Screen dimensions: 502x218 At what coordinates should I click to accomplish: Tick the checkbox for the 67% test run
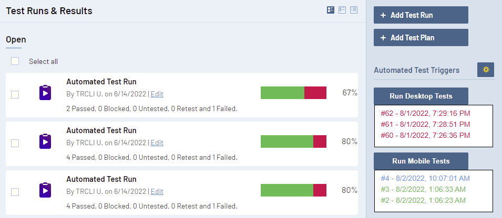[15, 94]
